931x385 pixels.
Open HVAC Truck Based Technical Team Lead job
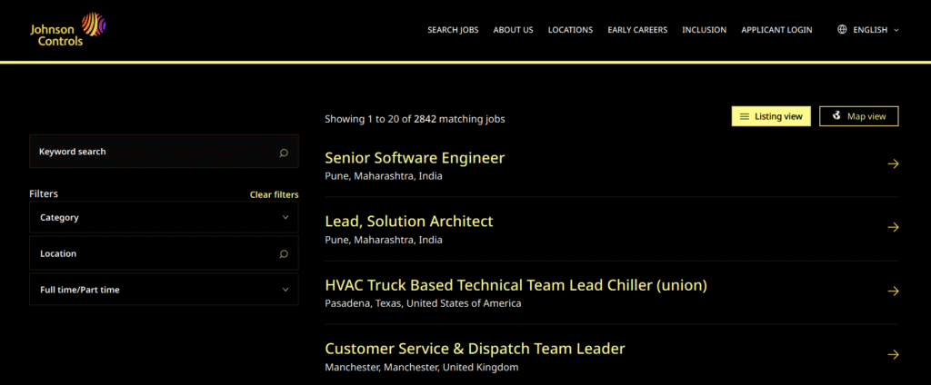tap(516, 285)
